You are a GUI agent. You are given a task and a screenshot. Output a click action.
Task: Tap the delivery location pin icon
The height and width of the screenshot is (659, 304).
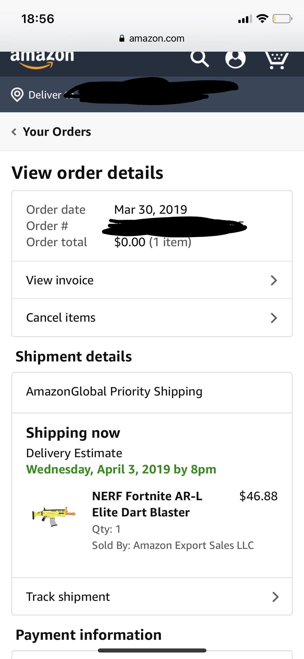tap(17, 95)
